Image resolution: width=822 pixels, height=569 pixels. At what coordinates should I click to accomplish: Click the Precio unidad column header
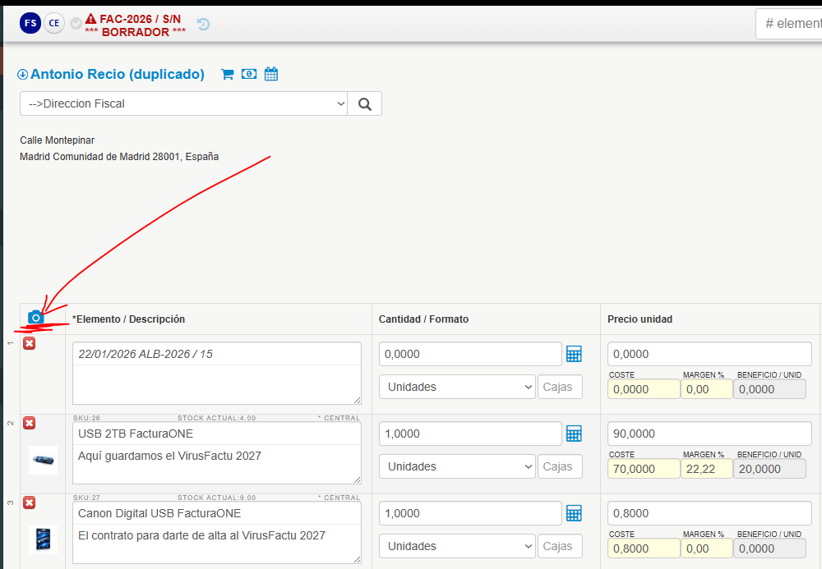(640, 319)
